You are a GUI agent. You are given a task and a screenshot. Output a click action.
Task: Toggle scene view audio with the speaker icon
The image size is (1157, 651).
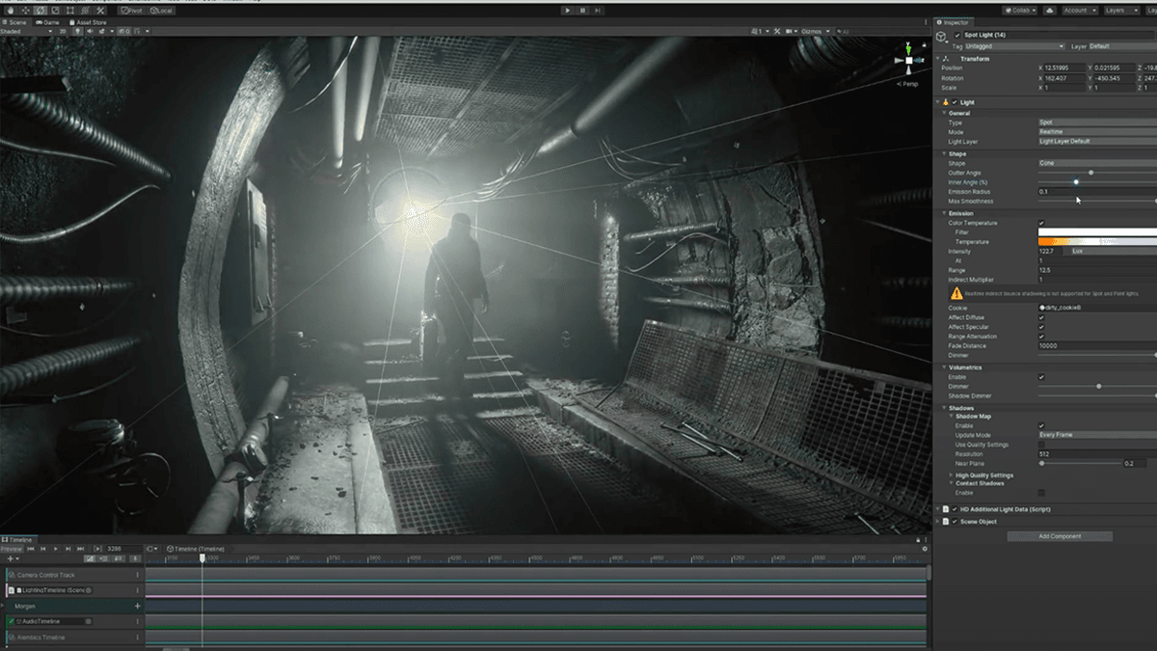[x=91, y=30]
